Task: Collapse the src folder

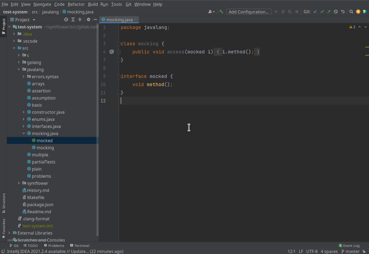Action: tap(14, 48)
